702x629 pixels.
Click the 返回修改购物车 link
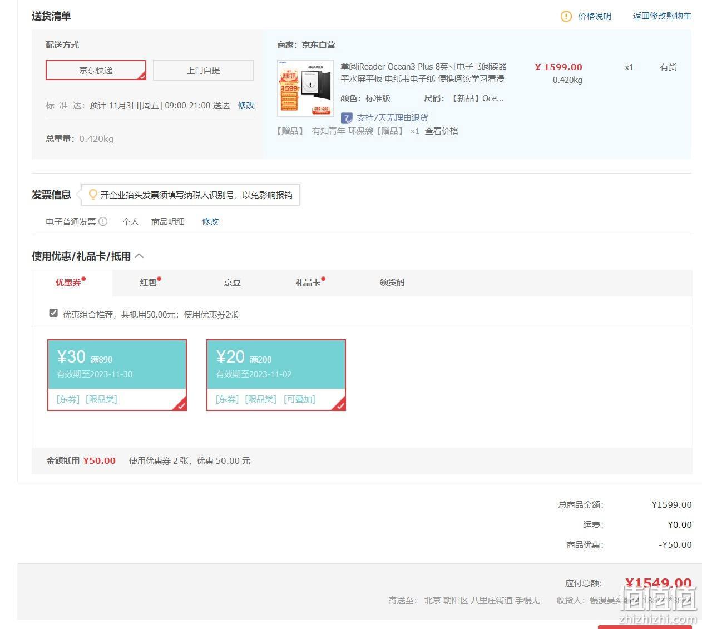pyautogui.click(x=662, y=16)
